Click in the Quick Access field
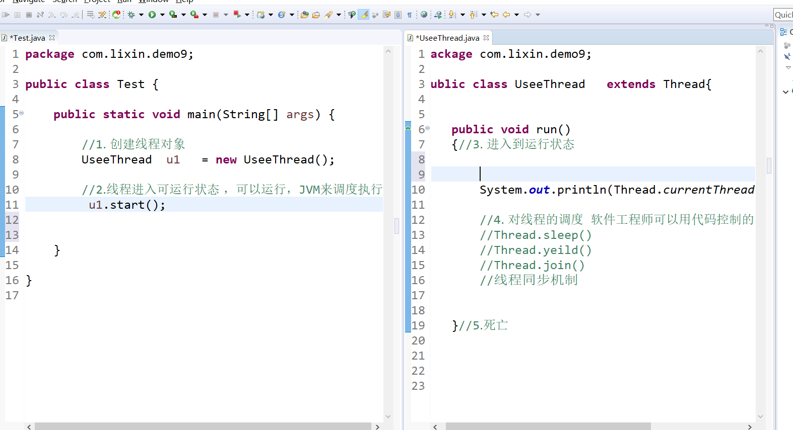Screen dimensions: 793x430 point(783,15)
